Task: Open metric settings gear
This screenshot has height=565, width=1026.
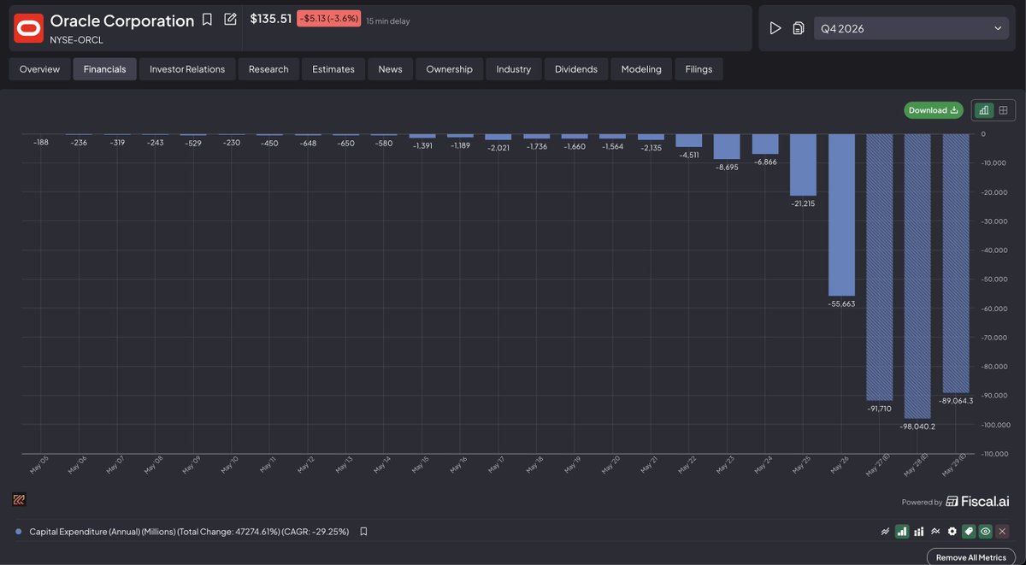Action: (952, 532)
